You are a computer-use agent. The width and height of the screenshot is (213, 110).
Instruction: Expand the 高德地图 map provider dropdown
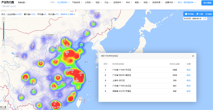click(x=22, y=3)
